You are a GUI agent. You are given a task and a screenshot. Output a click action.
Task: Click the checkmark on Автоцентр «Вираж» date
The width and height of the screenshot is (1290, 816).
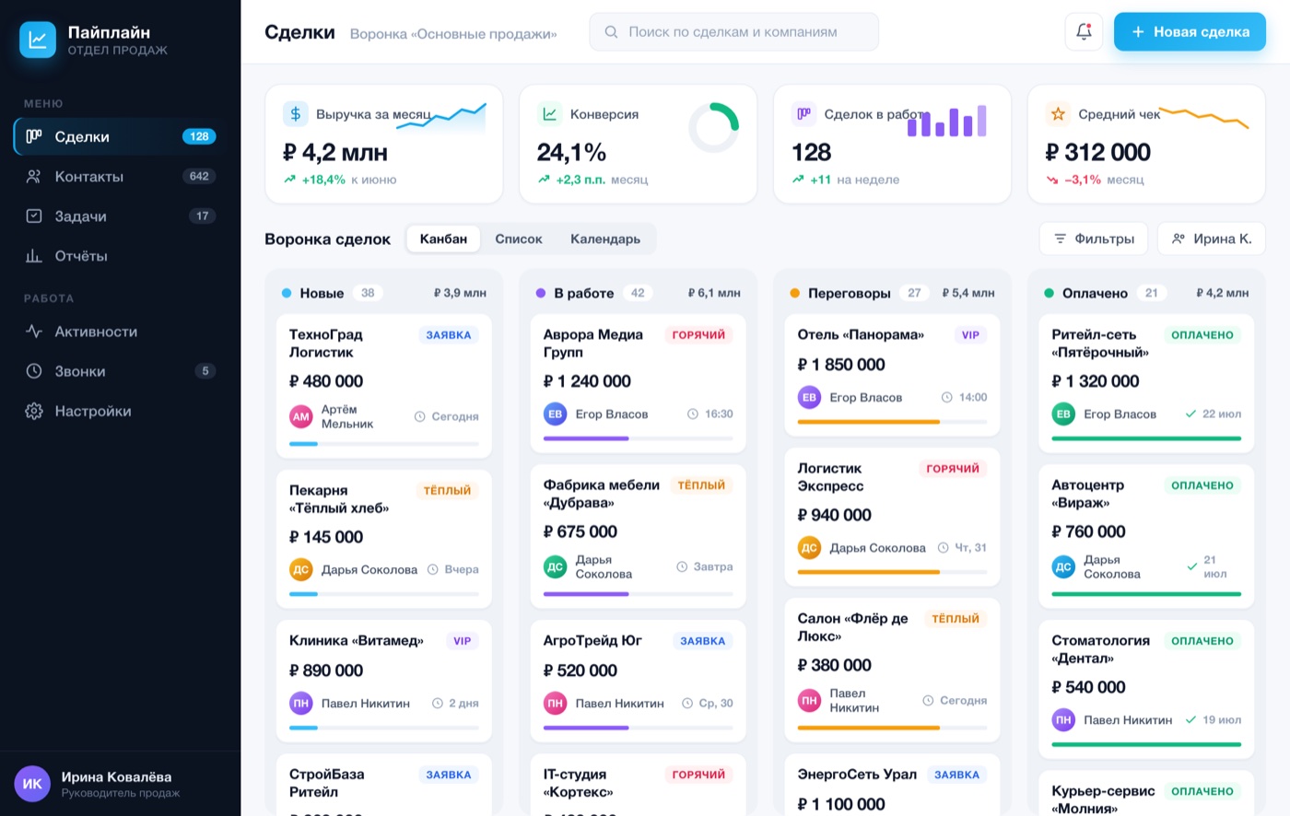1192,566
